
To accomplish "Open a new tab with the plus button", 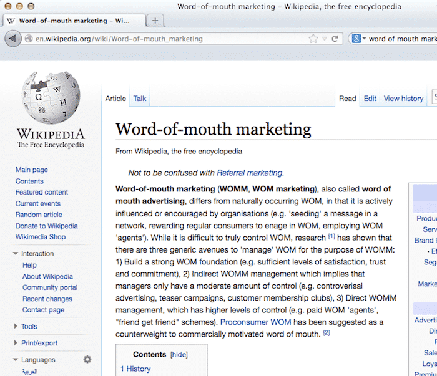I will 155,21.
